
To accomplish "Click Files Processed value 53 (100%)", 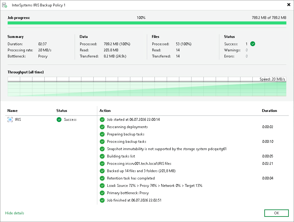I will [184, 44].
